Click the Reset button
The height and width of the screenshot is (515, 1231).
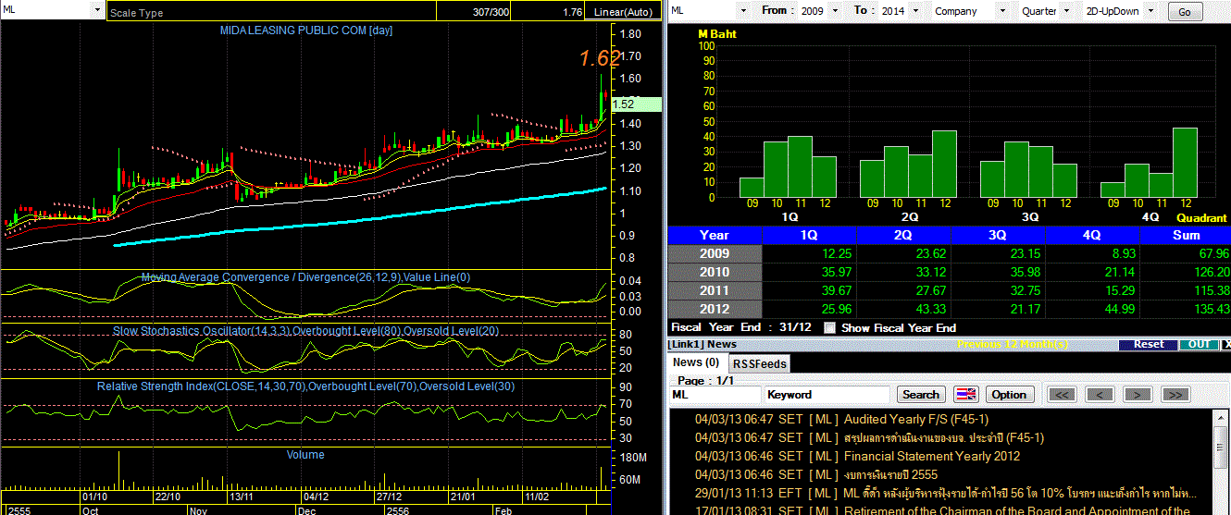click(x=1149, y=344)
